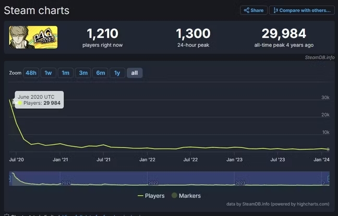Screen dimensions: 338x216
Task: Select the 1m zoom button
Action: point(65,73)
